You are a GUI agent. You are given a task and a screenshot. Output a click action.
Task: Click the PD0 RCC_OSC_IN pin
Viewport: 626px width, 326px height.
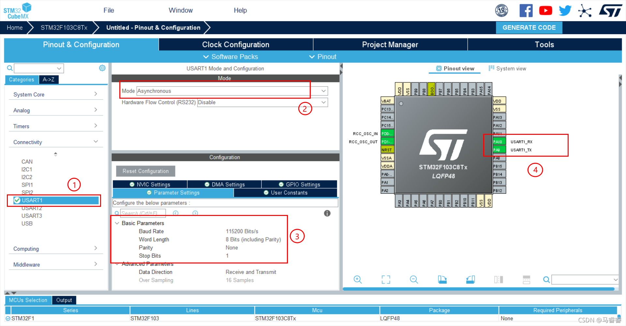[x=387, y=134]
